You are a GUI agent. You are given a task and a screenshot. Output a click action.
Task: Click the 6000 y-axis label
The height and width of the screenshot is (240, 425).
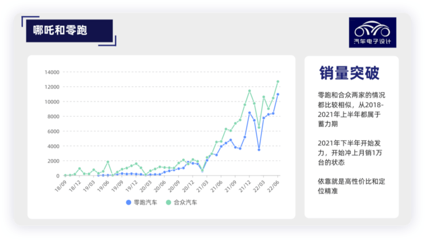(x=54, y=131)
